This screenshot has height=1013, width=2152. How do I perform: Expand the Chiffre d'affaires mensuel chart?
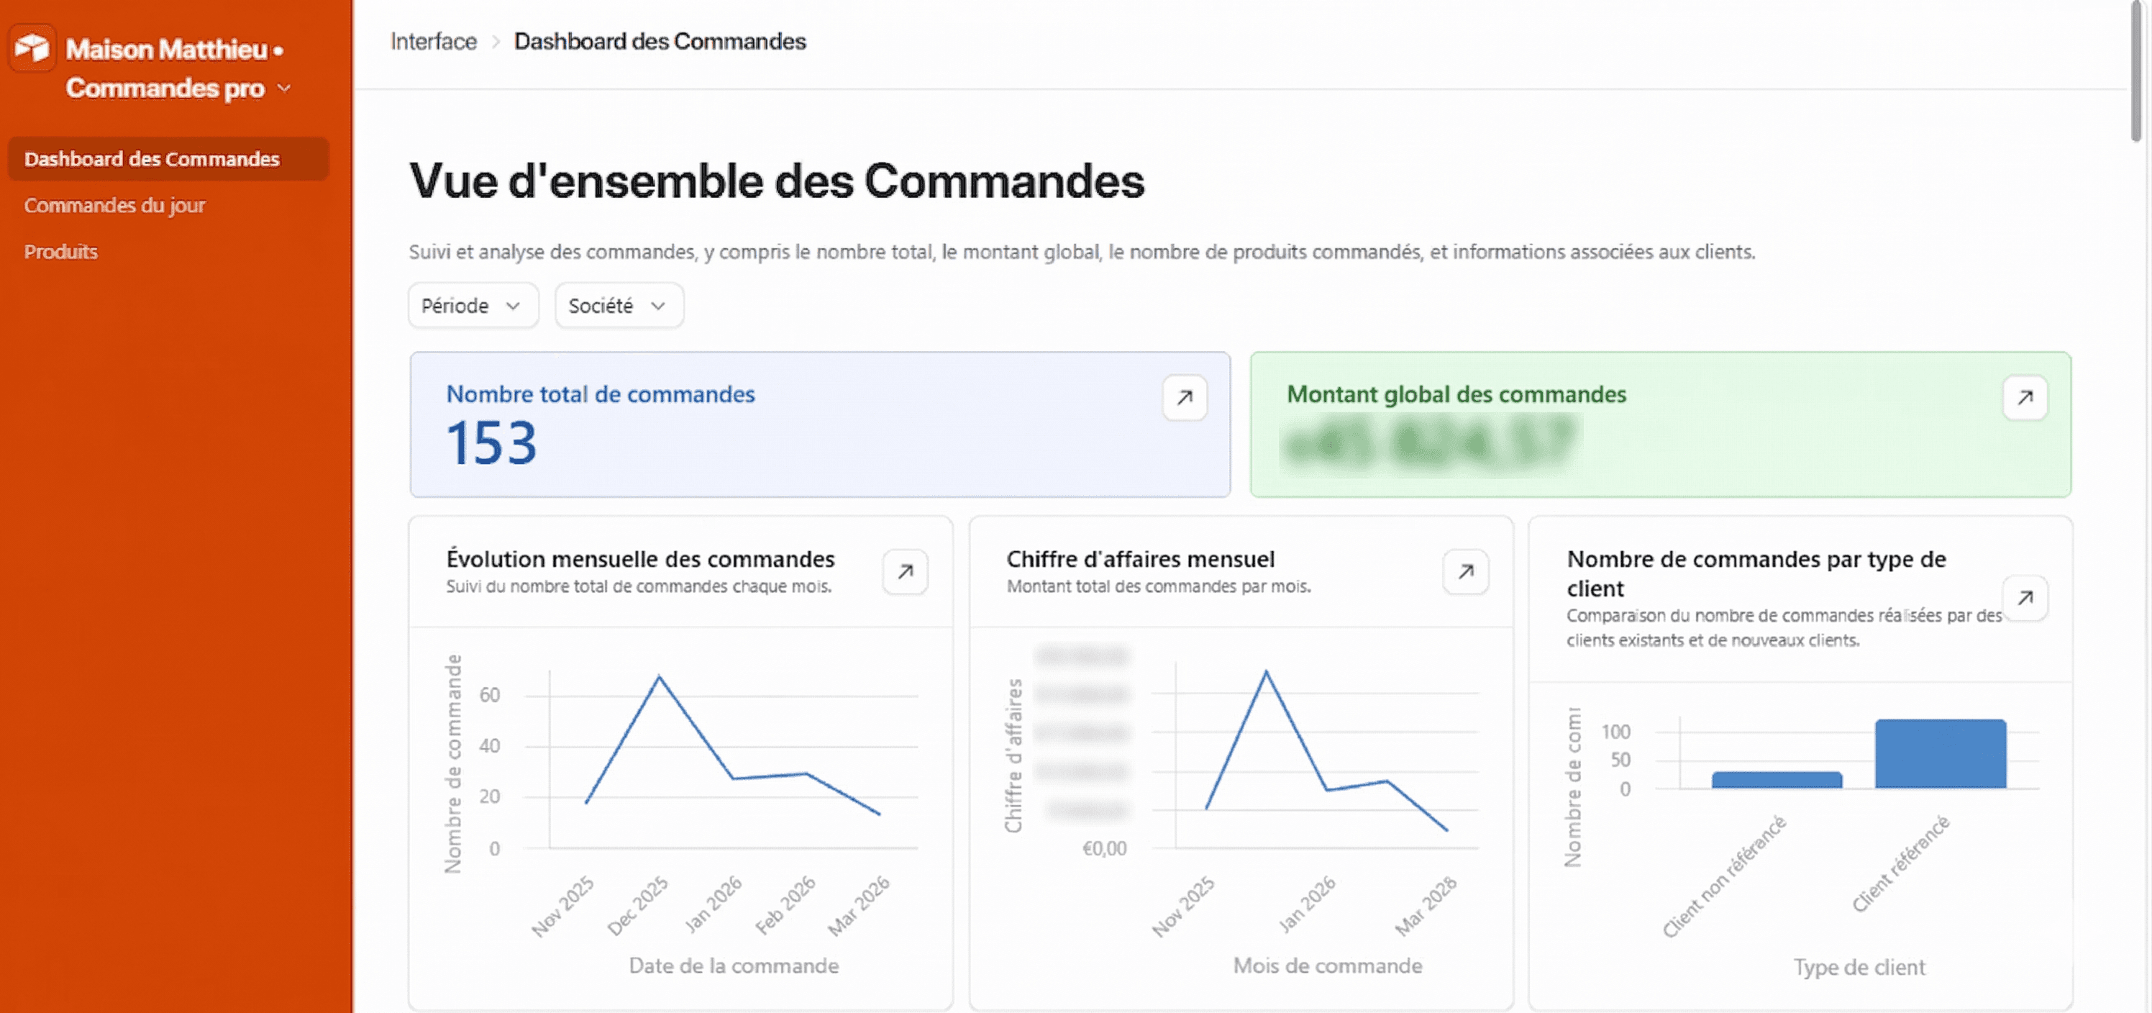pos(1465,572)
